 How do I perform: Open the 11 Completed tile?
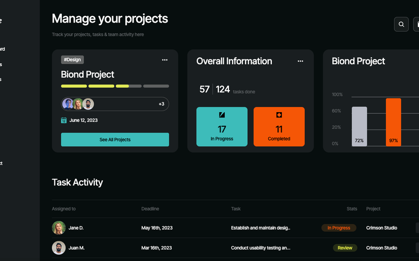279,127
